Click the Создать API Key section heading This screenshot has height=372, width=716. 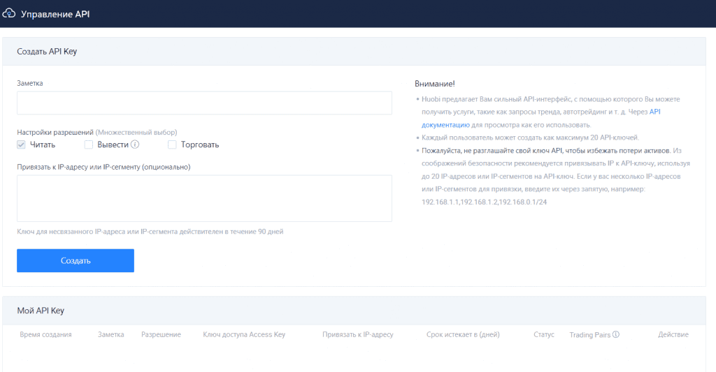coord(47,52)
